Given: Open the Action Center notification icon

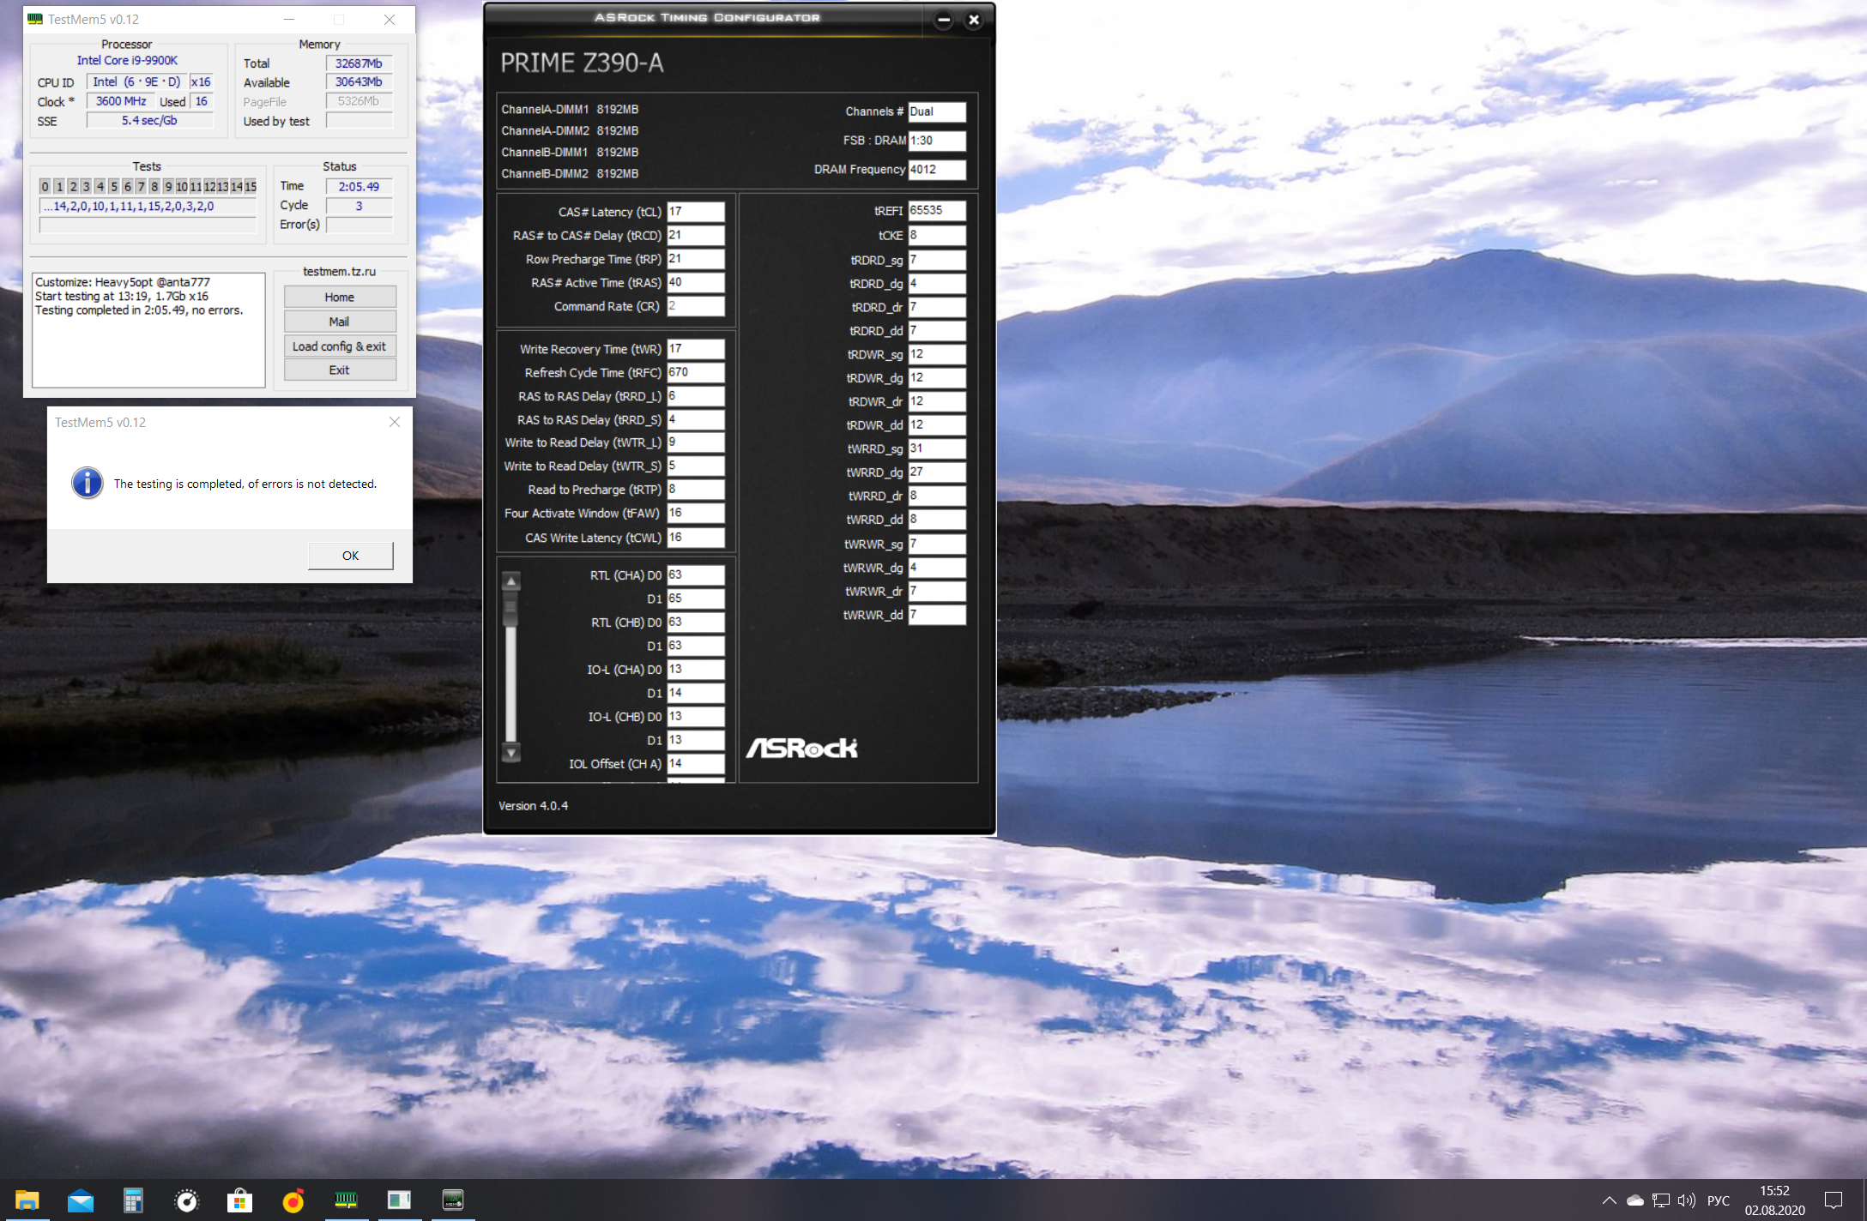Looking at the screenshot, I should (1834, 1200).
